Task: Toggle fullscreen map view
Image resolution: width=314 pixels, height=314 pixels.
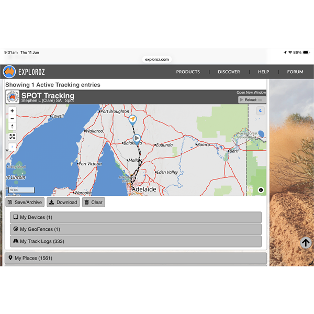Action: pyautogui.click(x=12, y=137)
